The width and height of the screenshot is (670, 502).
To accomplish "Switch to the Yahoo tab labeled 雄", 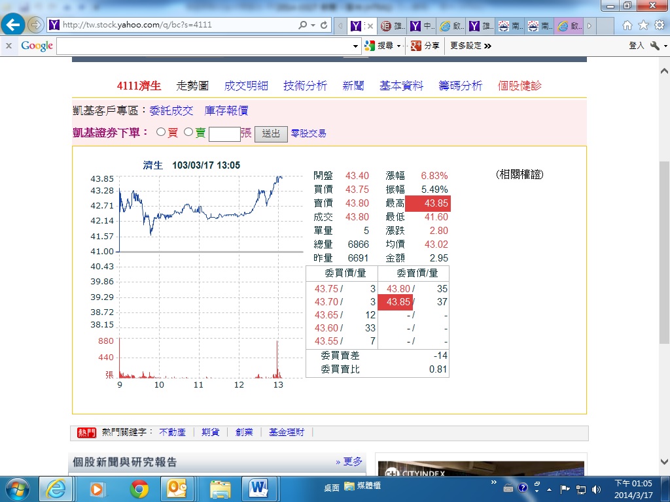I will point(481,26).
